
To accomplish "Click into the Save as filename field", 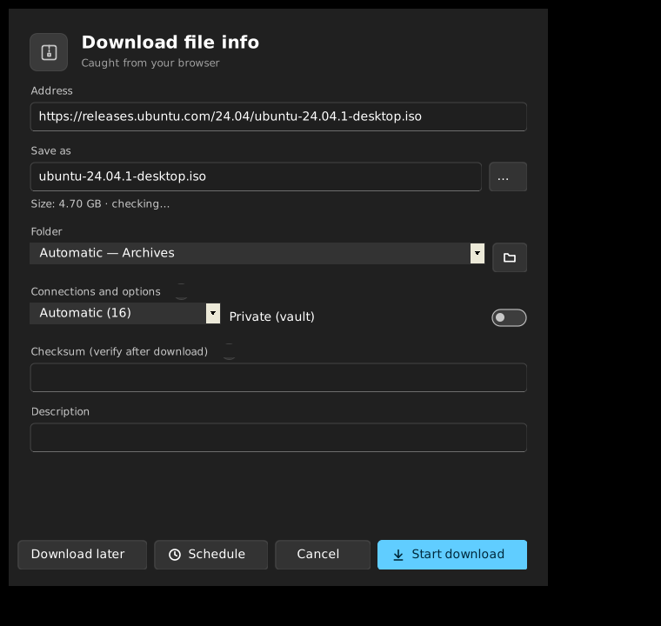I will tap(256, 176).
